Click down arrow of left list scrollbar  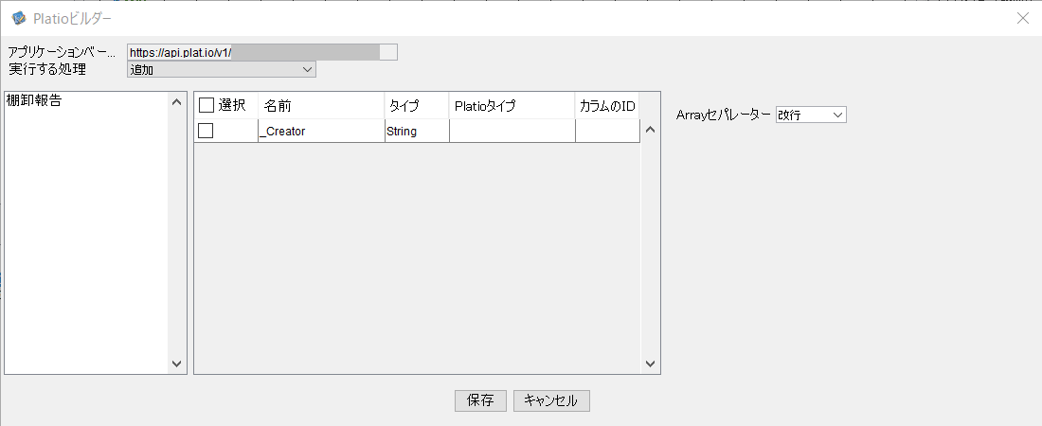pyautogui.click(x=176, y=364)
